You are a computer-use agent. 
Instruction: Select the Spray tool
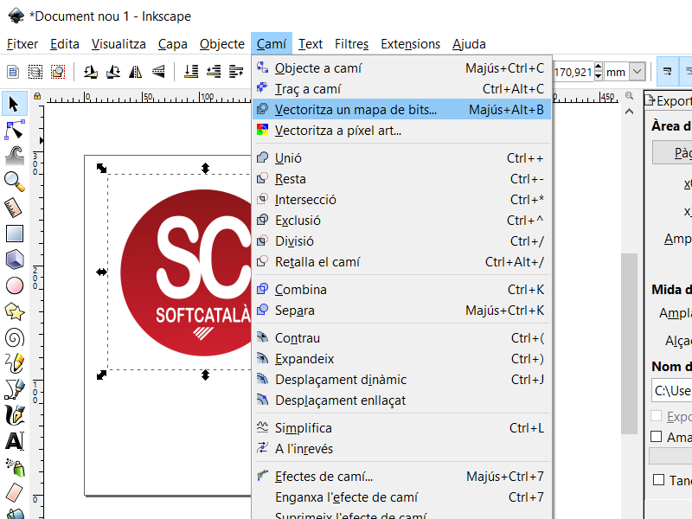(15, 467)
